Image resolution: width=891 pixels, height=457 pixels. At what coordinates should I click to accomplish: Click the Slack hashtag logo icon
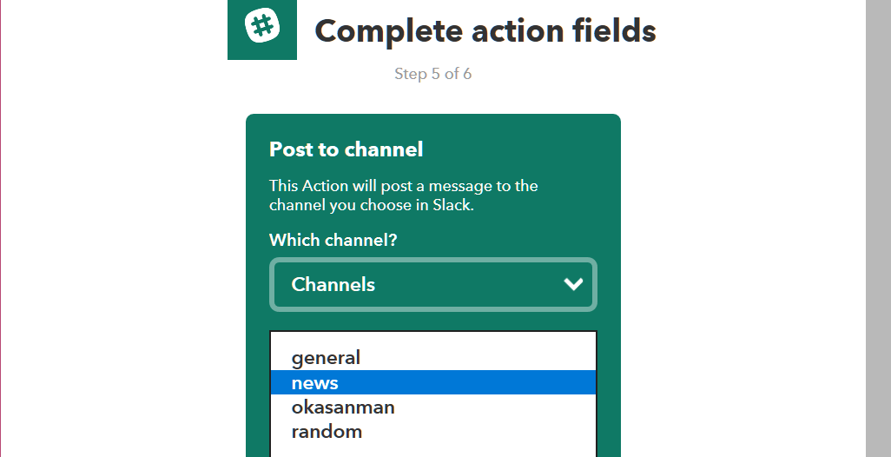[262, 27]
